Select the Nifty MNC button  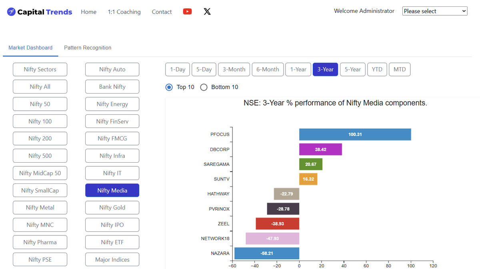pyautogui.click(x=40, y=225)
